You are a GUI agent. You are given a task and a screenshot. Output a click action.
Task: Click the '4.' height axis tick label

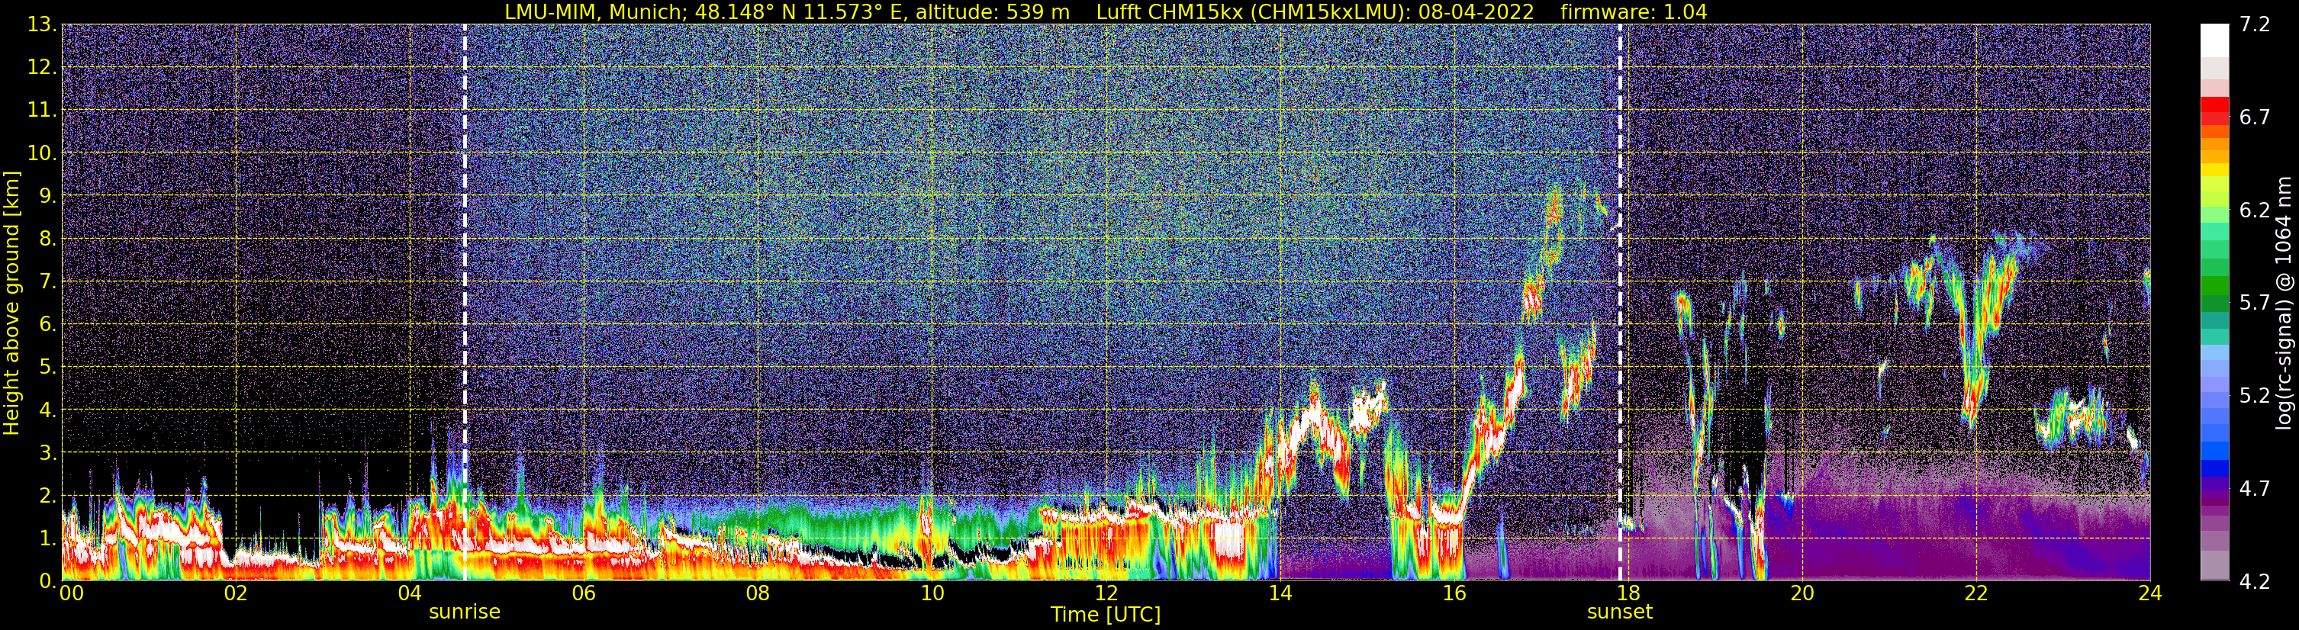pyautogui.click(x=48, y=410)
